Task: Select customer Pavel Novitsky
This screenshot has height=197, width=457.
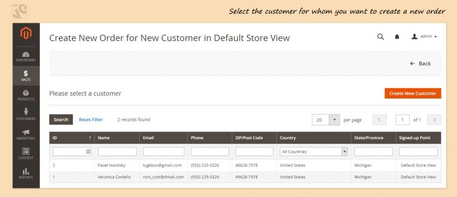Action: (245, 165)
